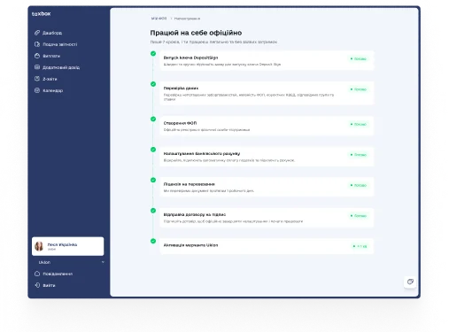449x332 pixels.
Task: Click Готово badge on Відправка договору step
Action: point(359,216)
